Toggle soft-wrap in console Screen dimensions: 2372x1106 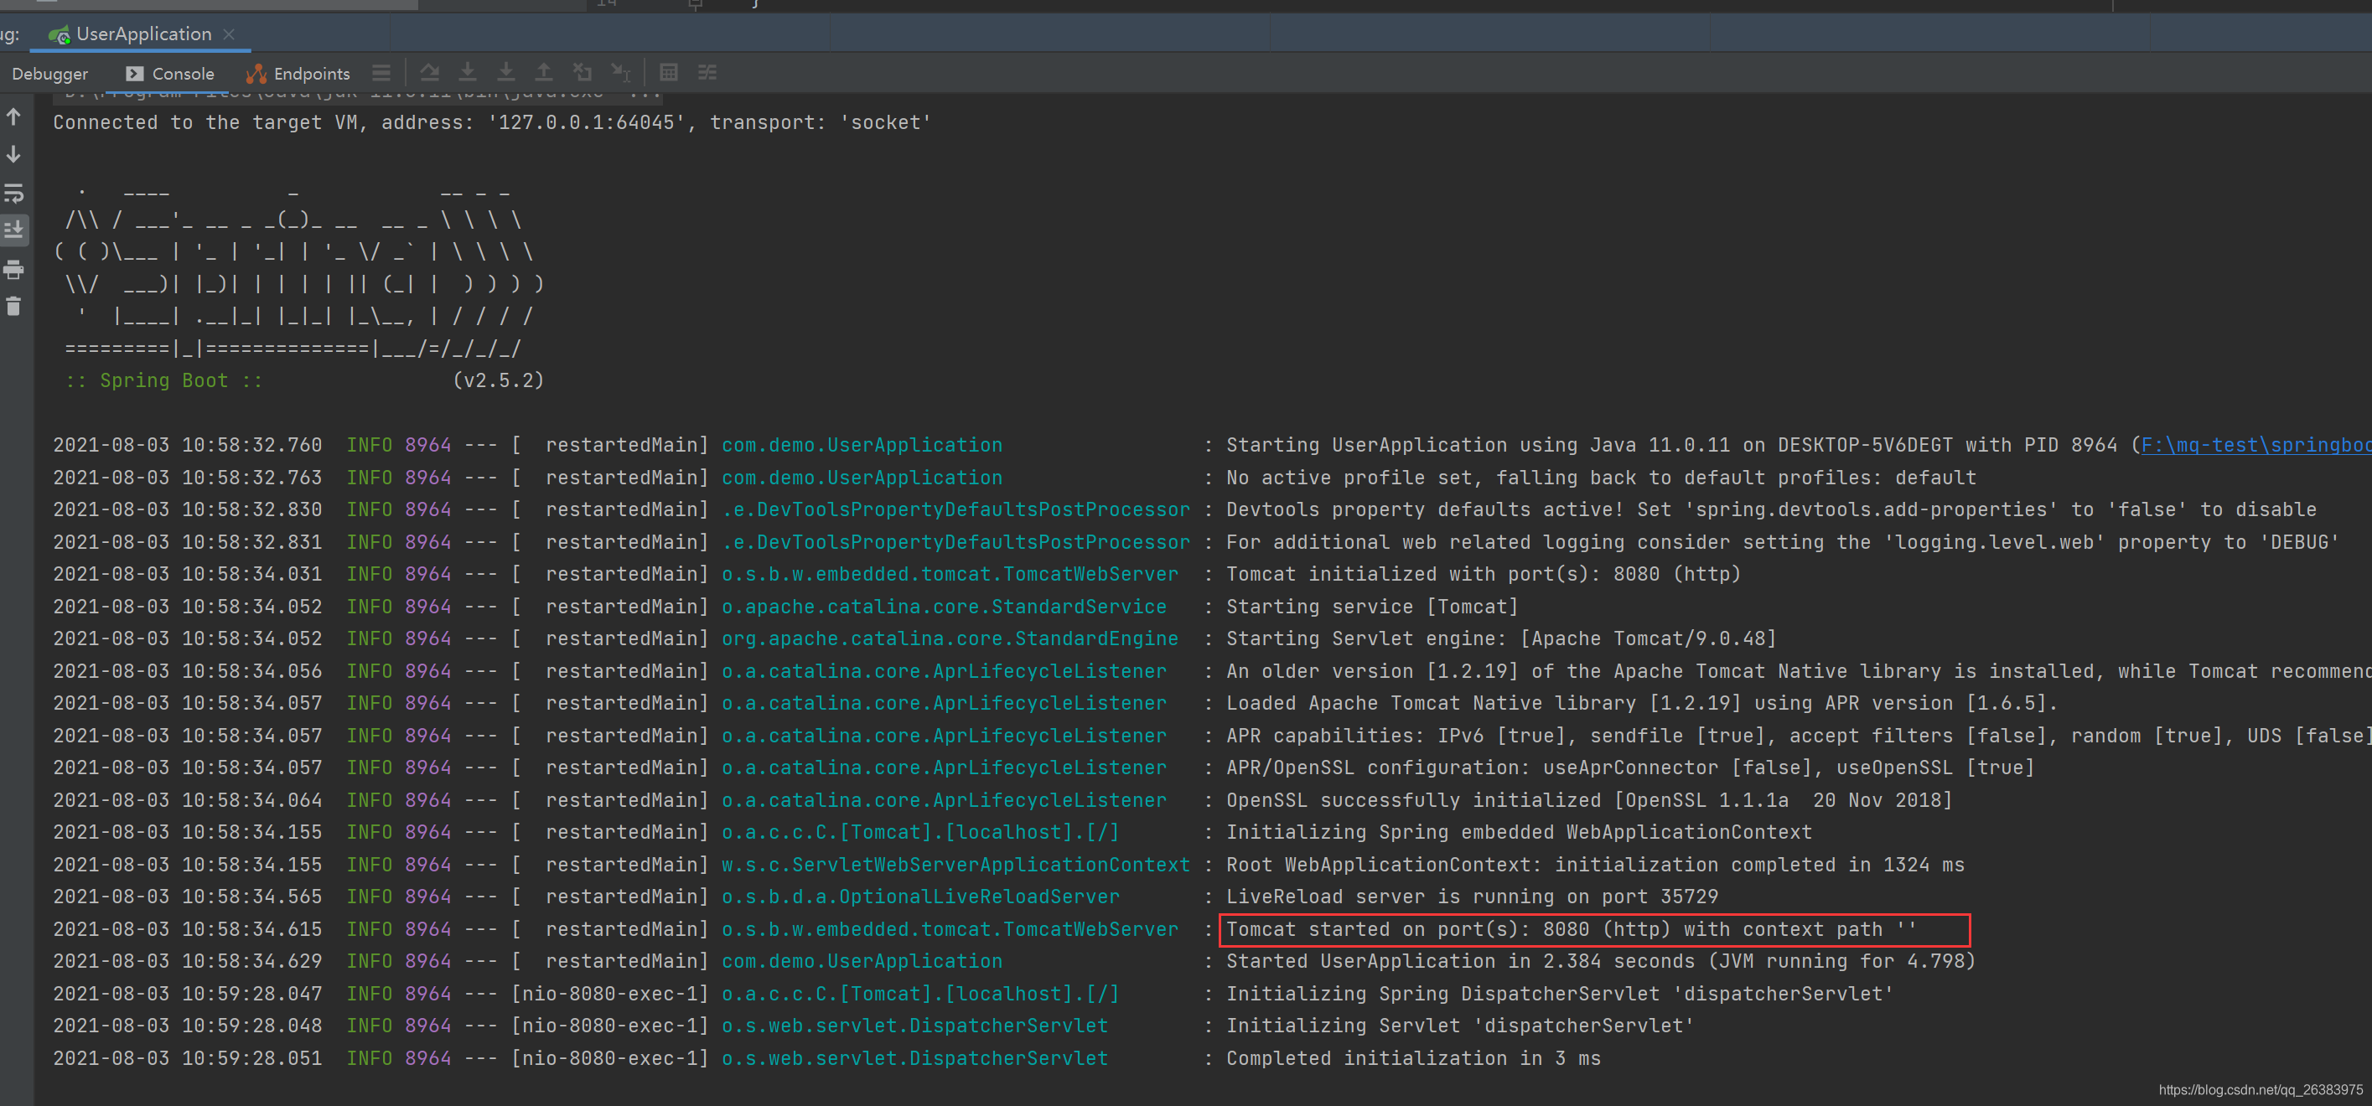pyautogui.click(x=13, y=194)
